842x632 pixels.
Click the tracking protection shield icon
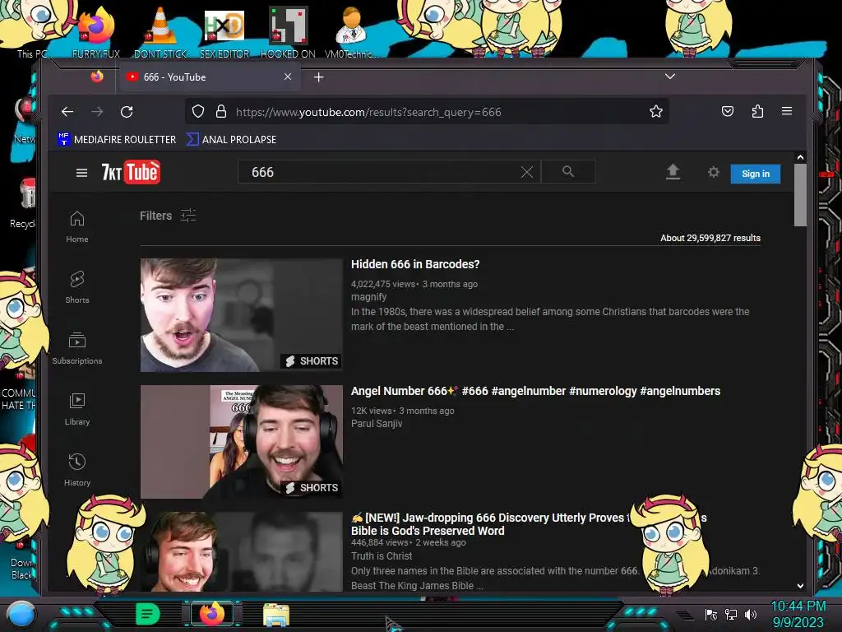tap(198, 111)
